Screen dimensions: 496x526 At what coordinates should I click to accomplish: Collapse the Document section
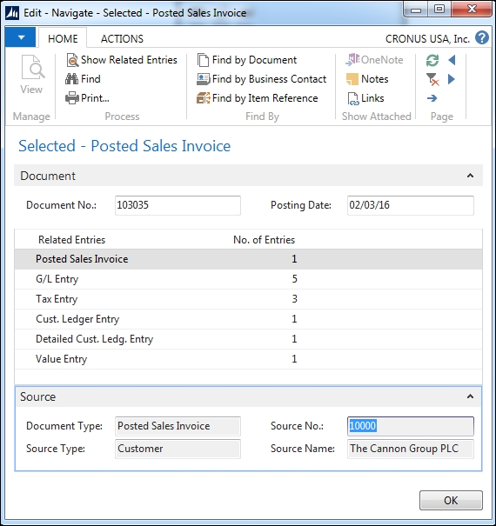point(470,176)
